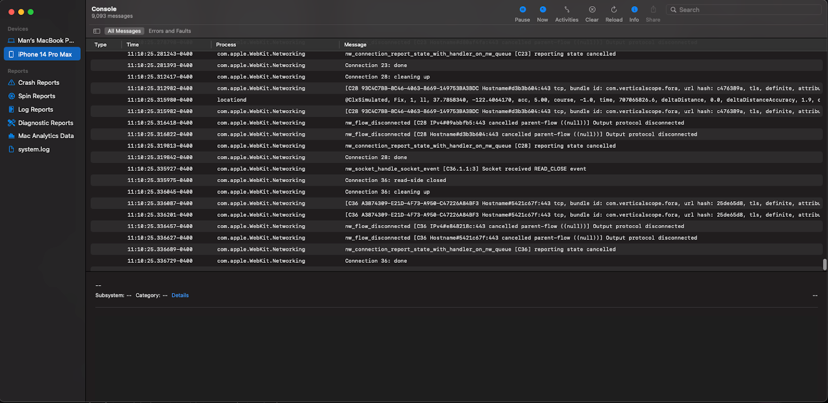Open Crash Reports
The height and width of the screenshot is (403, 828).
click(39, 83)
